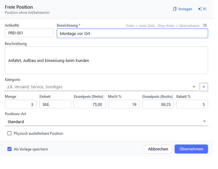The height and width of the screenshot is (169, 218).
Task: Click Positions-Art dropdown arrow
Action: coord(204,121)
